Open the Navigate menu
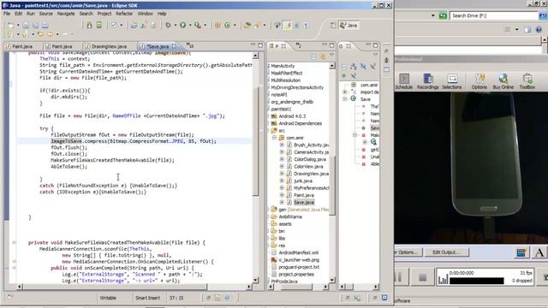The height and width of the screenshot is (308, 548). pyautogui.click(x=66, y=14)
